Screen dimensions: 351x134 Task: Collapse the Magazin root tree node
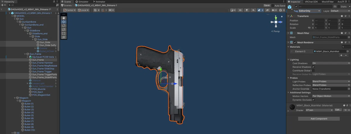pyautogui.click(x=15, y=98)
